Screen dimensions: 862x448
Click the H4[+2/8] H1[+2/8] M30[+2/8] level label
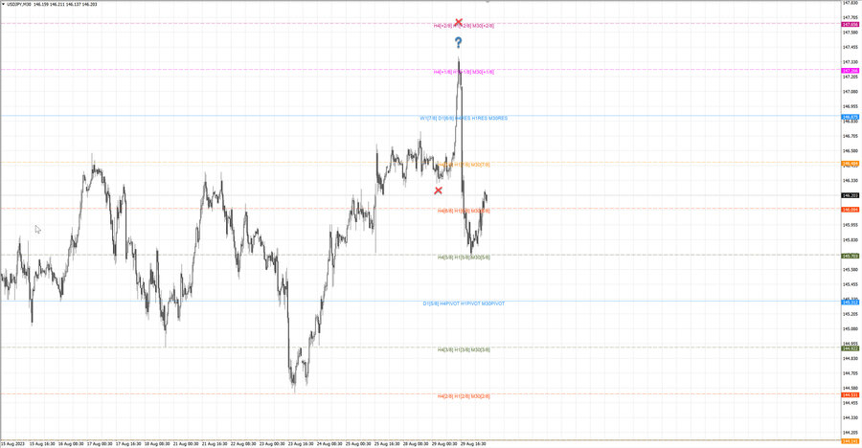pos(464,26)
